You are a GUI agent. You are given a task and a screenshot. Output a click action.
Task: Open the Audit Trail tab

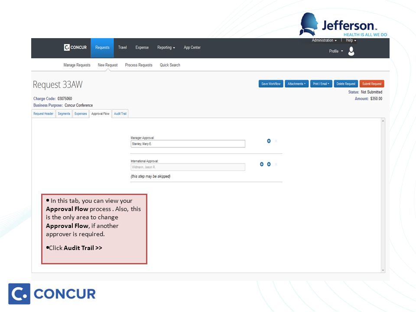pos(120,114)
